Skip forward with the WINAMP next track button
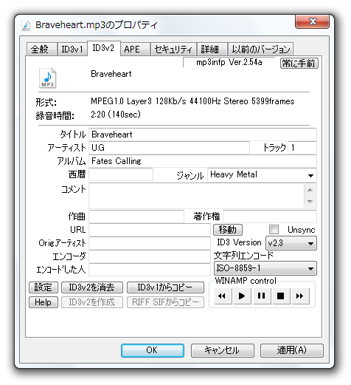Viewport: 351px width, 385px height. pyautogui.click(x=300, y=296)
